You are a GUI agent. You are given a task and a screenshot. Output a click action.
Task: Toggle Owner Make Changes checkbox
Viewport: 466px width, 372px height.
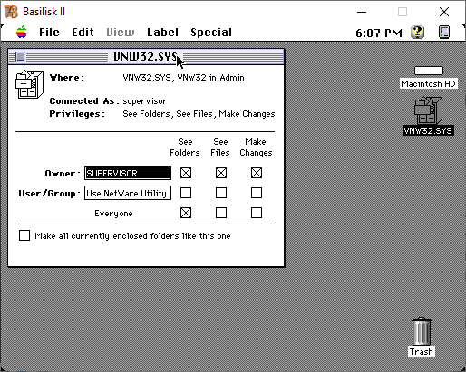click(257, 173)
